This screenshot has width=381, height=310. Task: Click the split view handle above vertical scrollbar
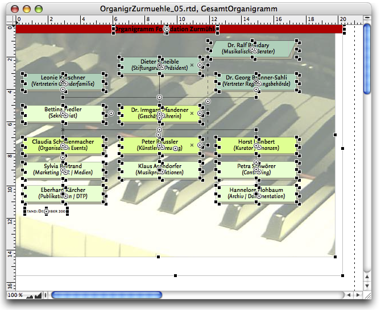pos(367,18)
